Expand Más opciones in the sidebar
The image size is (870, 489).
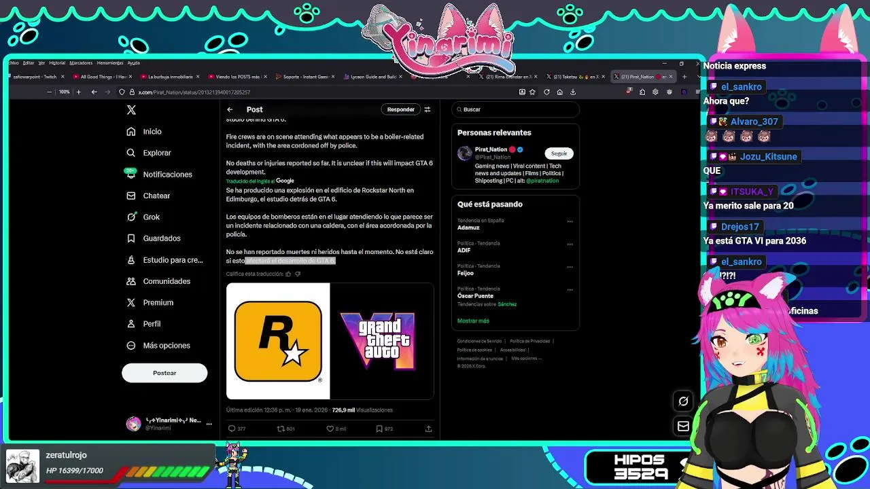pos(158,345)
